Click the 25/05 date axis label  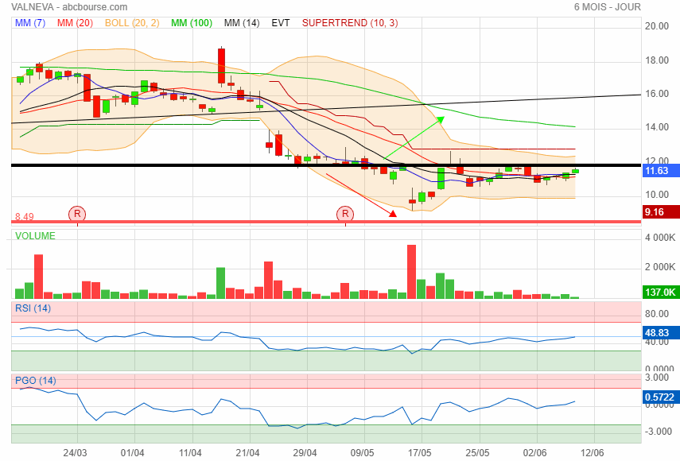(x=477, y=453)
